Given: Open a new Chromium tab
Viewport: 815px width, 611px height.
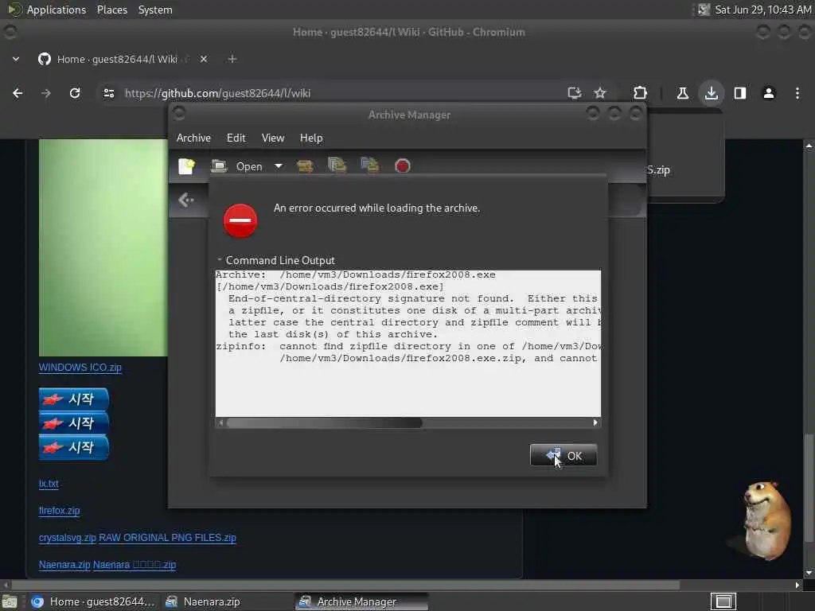Looking at the screenshot, I should point(232,59).
